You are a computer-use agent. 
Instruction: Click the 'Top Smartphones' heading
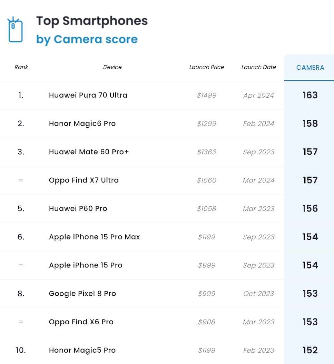pos(92,21)
